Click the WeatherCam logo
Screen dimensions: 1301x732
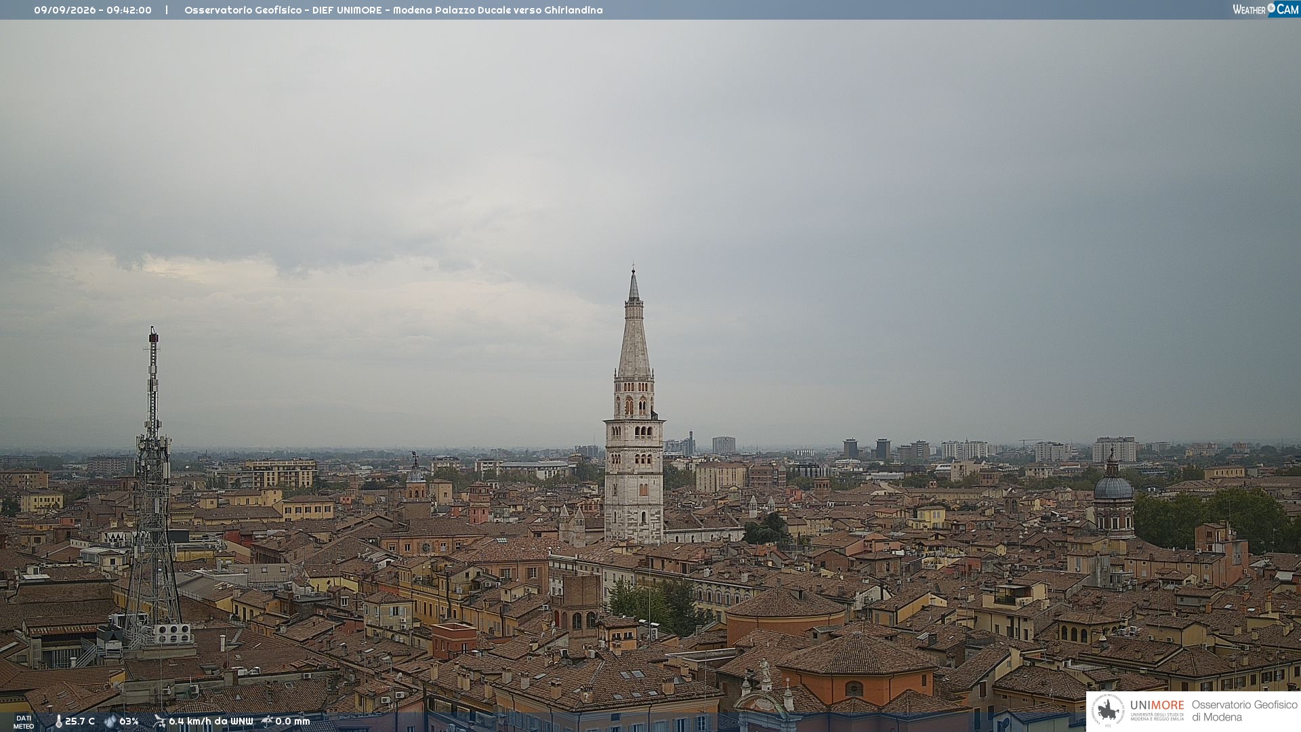tap(1266, 9)
